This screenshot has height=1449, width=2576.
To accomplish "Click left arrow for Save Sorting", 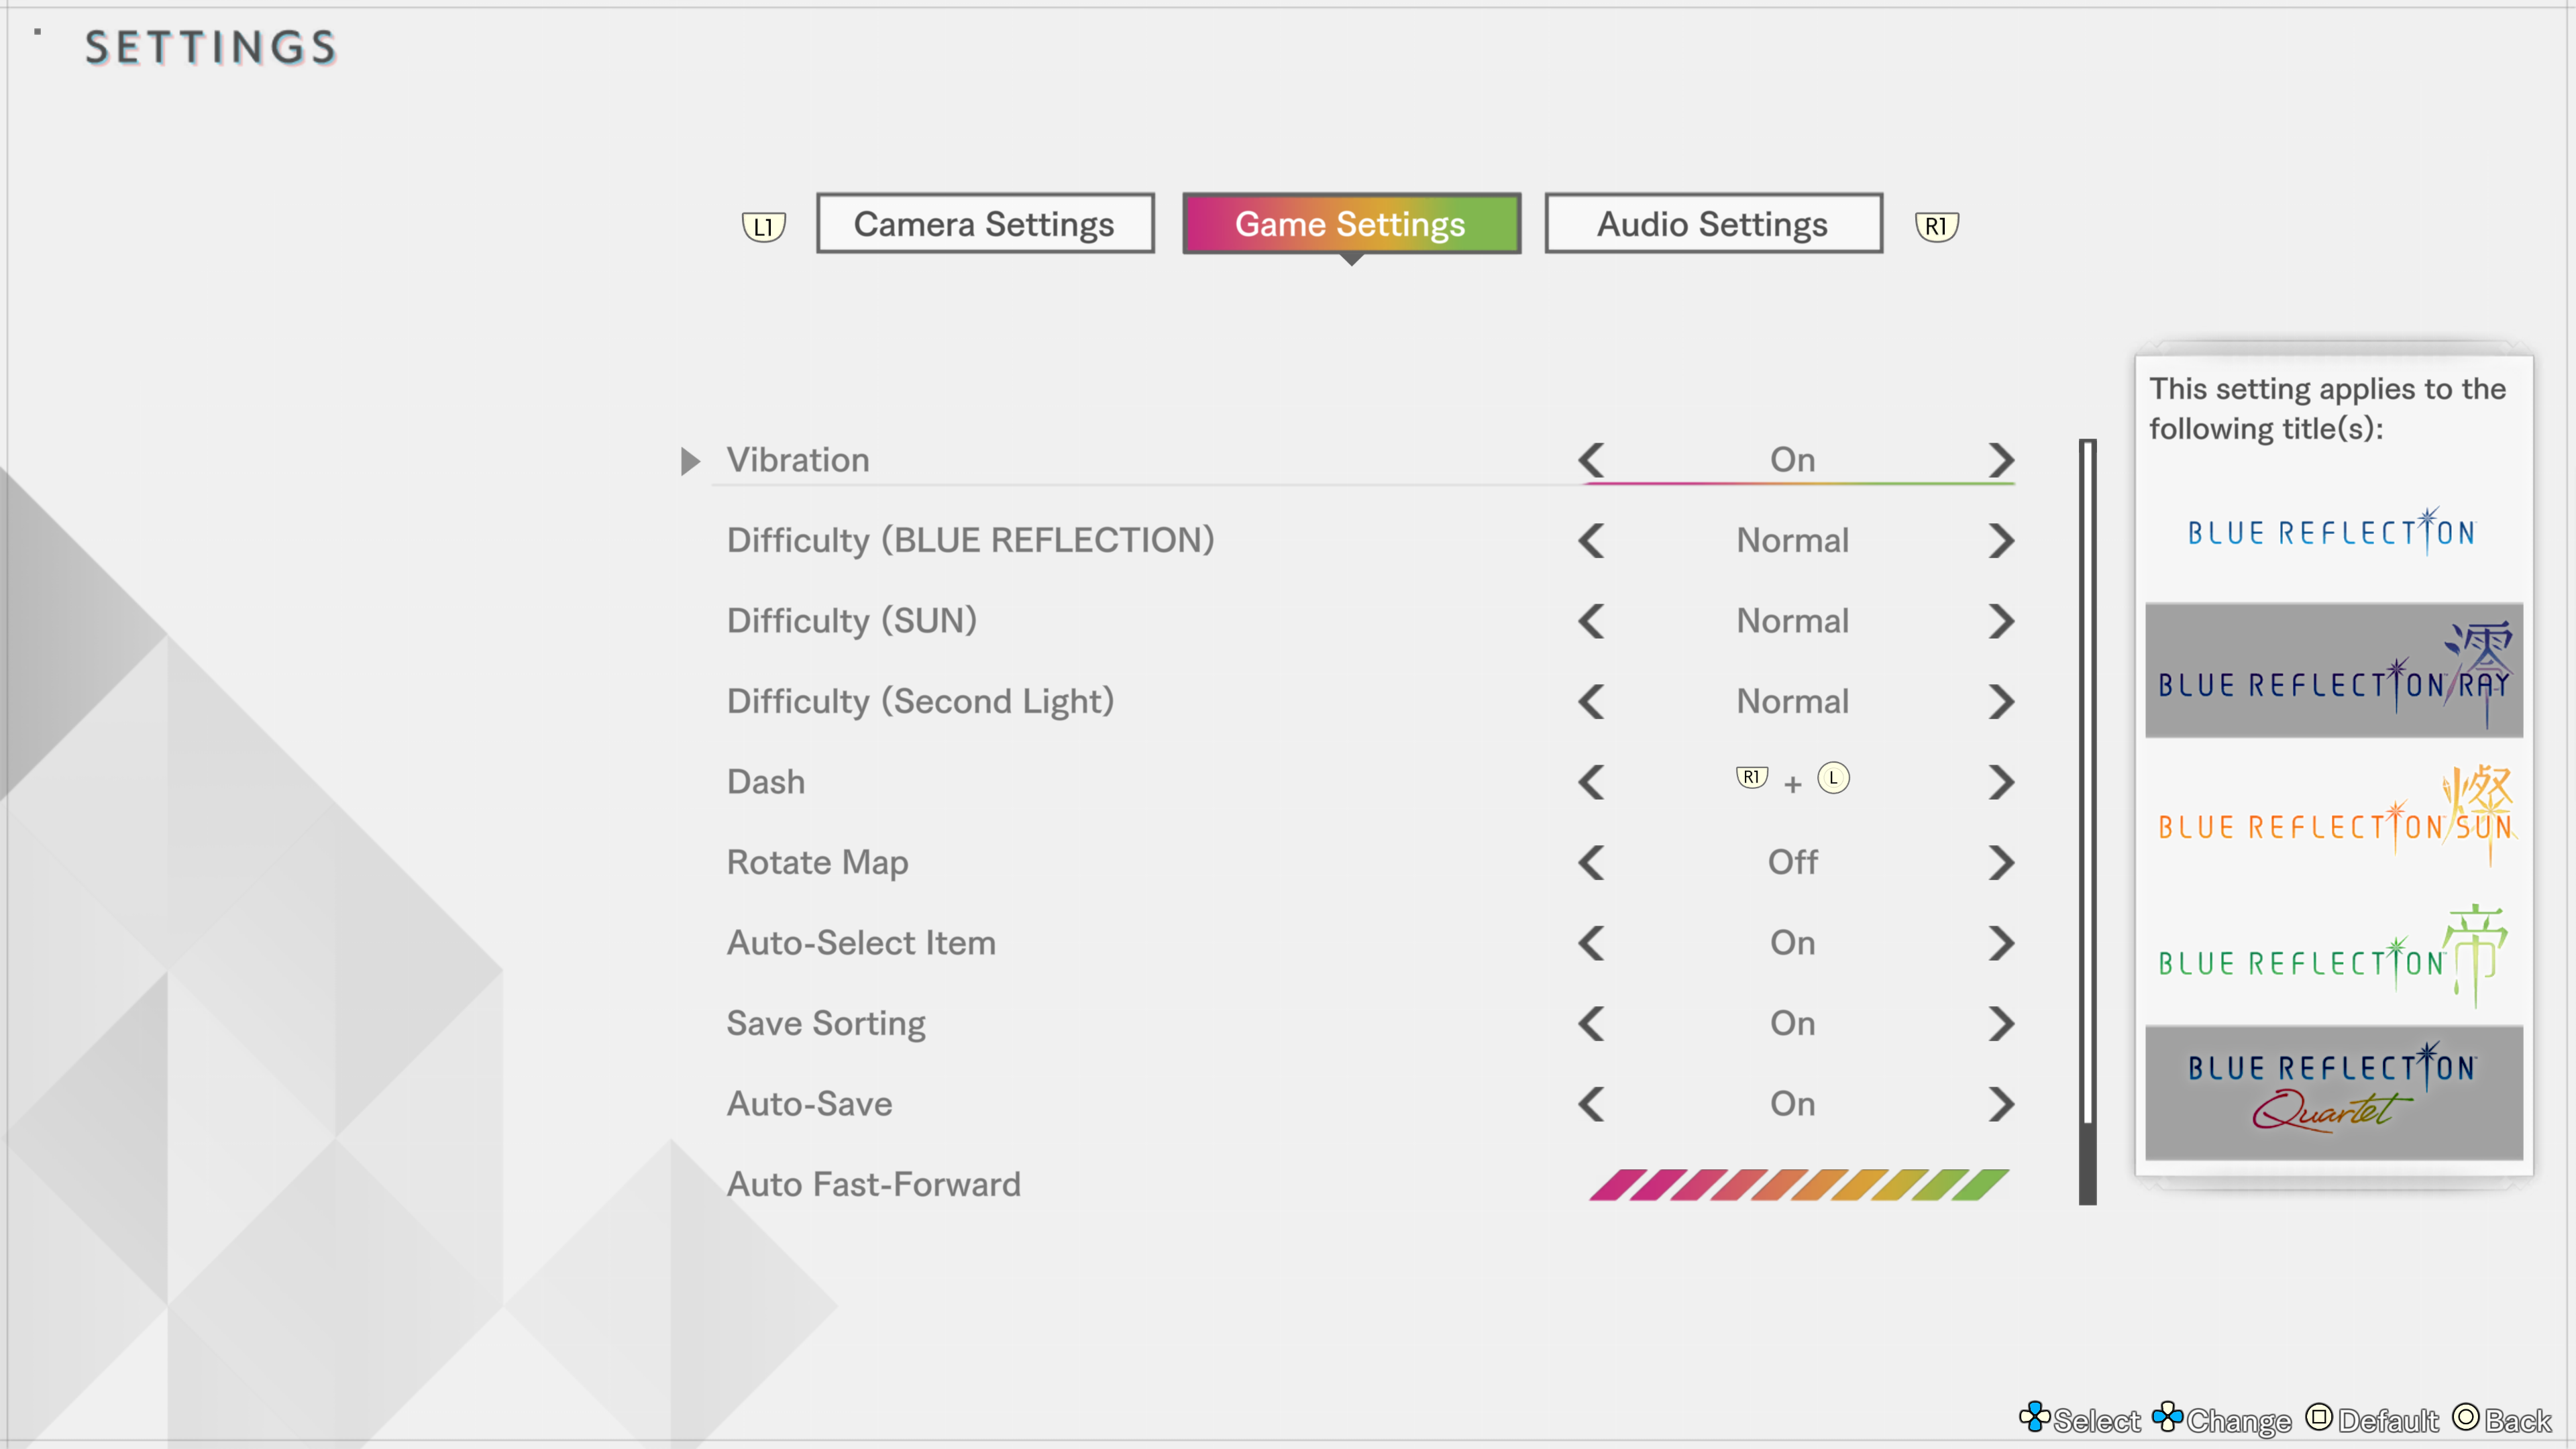I will 1591,1024.
